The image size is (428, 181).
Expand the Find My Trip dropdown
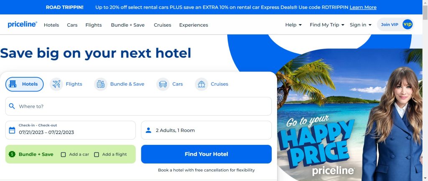click(327, 25)
